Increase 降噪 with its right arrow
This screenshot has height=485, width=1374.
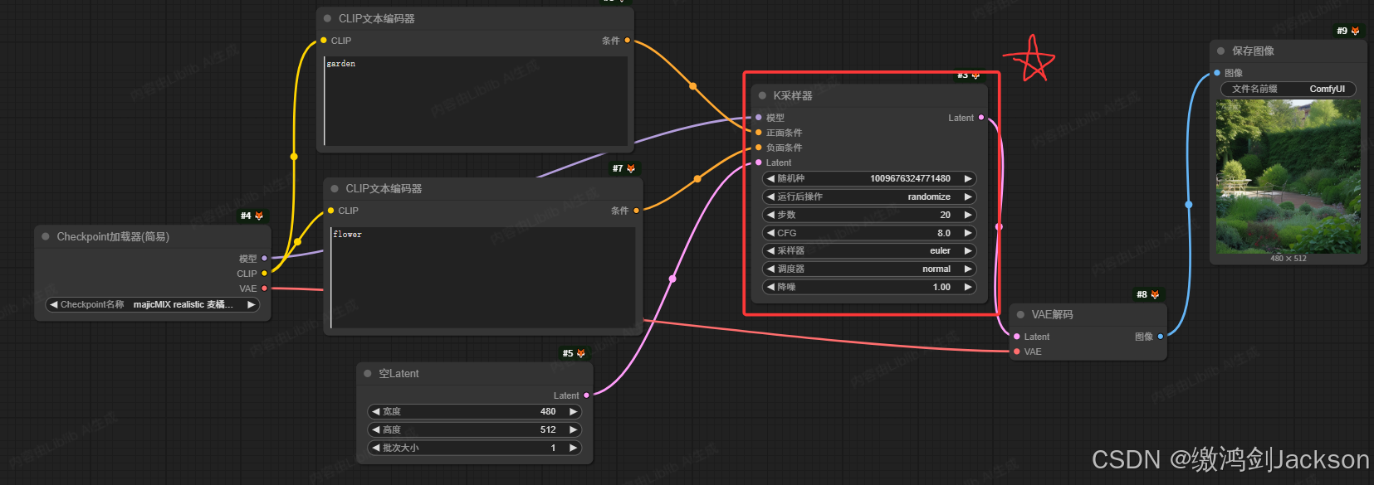pyautogui.click(x=968, y=287)
